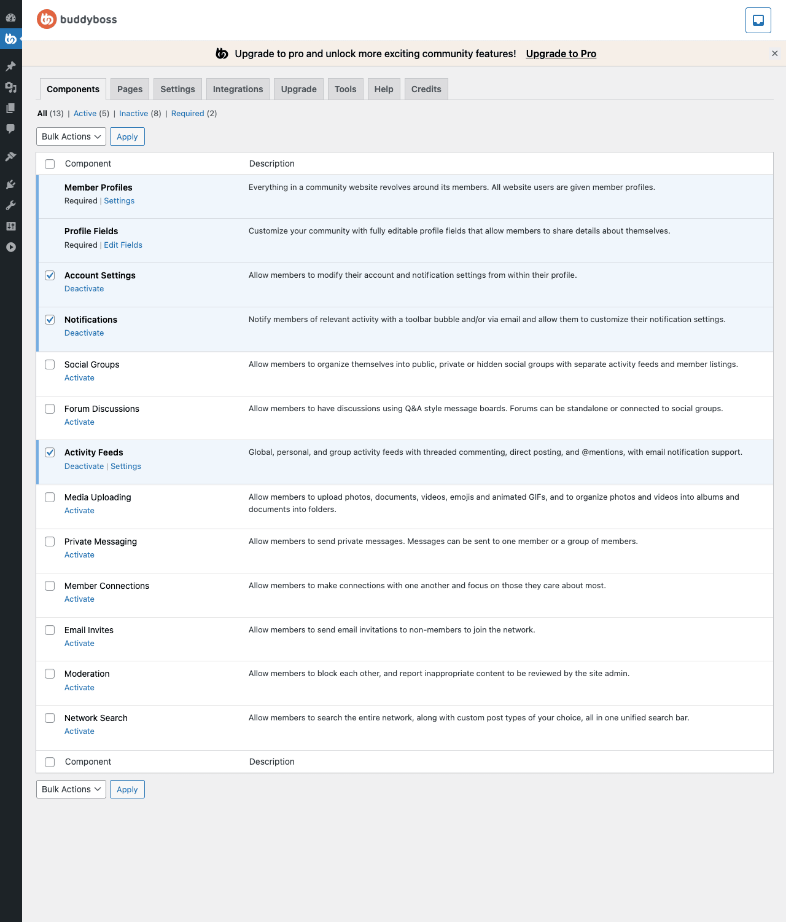Open Media library camera-music icon
Screen dimensions: 786x922
(10, 87)
